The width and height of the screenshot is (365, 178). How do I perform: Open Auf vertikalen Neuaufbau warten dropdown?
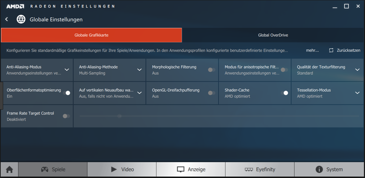139,93
